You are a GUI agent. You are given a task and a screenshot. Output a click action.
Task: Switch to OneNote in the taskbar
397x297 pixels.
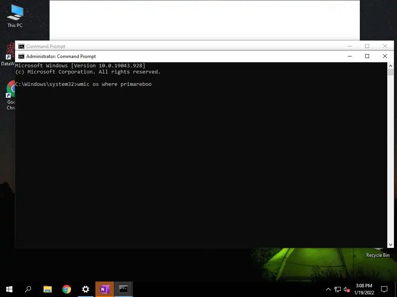click(x=105, y=289)
